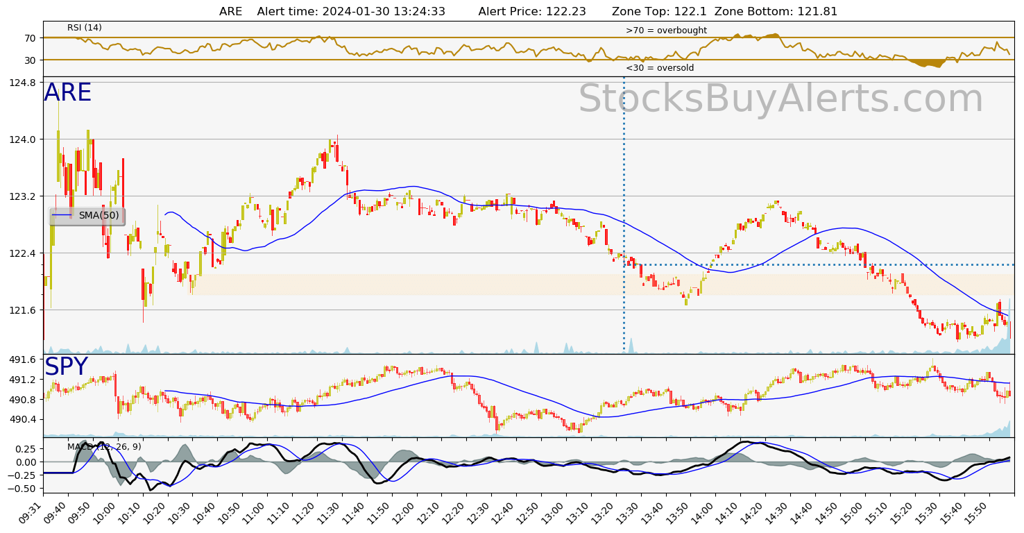Screen dimensions: 1024x533
Task: Click the SPY ticker label
Action: click(67, 367)
